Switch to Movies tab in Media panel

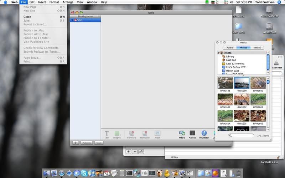pos(257,48)
